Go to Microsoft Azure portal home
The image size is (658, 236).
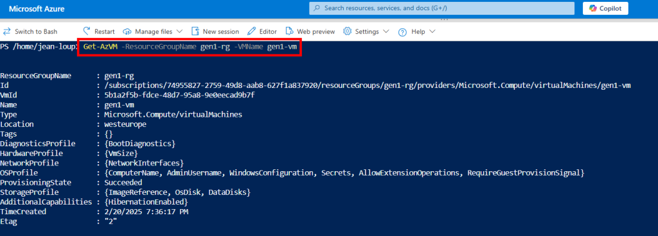click(x=37, y=8)
